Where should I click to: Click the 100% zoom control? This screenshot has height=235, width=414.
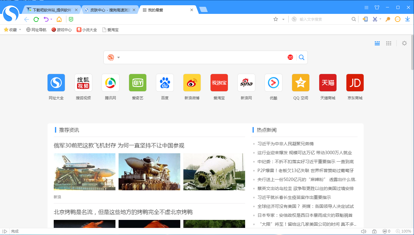click(404, 231)
